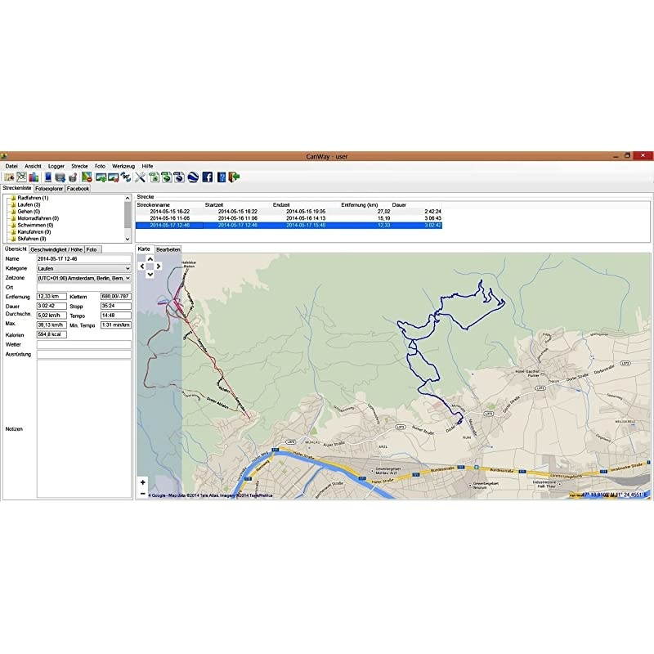The height and width of the screenshot is (654, 654).
Task: Select the Laufen (3) folder in tree
Action: pyautogui.click(x=29, y=204)
